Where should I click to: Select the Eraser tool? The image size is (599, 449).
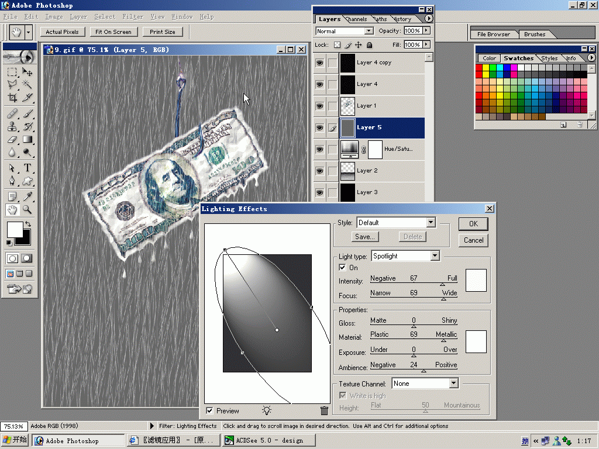[12, 139]
